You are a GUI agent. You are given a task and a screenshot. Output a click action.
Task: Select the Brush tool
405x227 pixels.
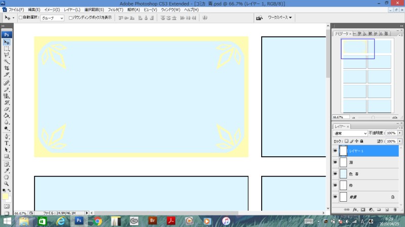(7, 89)
